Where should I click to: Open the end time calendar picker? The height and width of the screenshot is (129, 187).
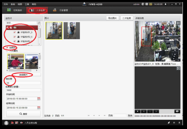tap(39, 108)
